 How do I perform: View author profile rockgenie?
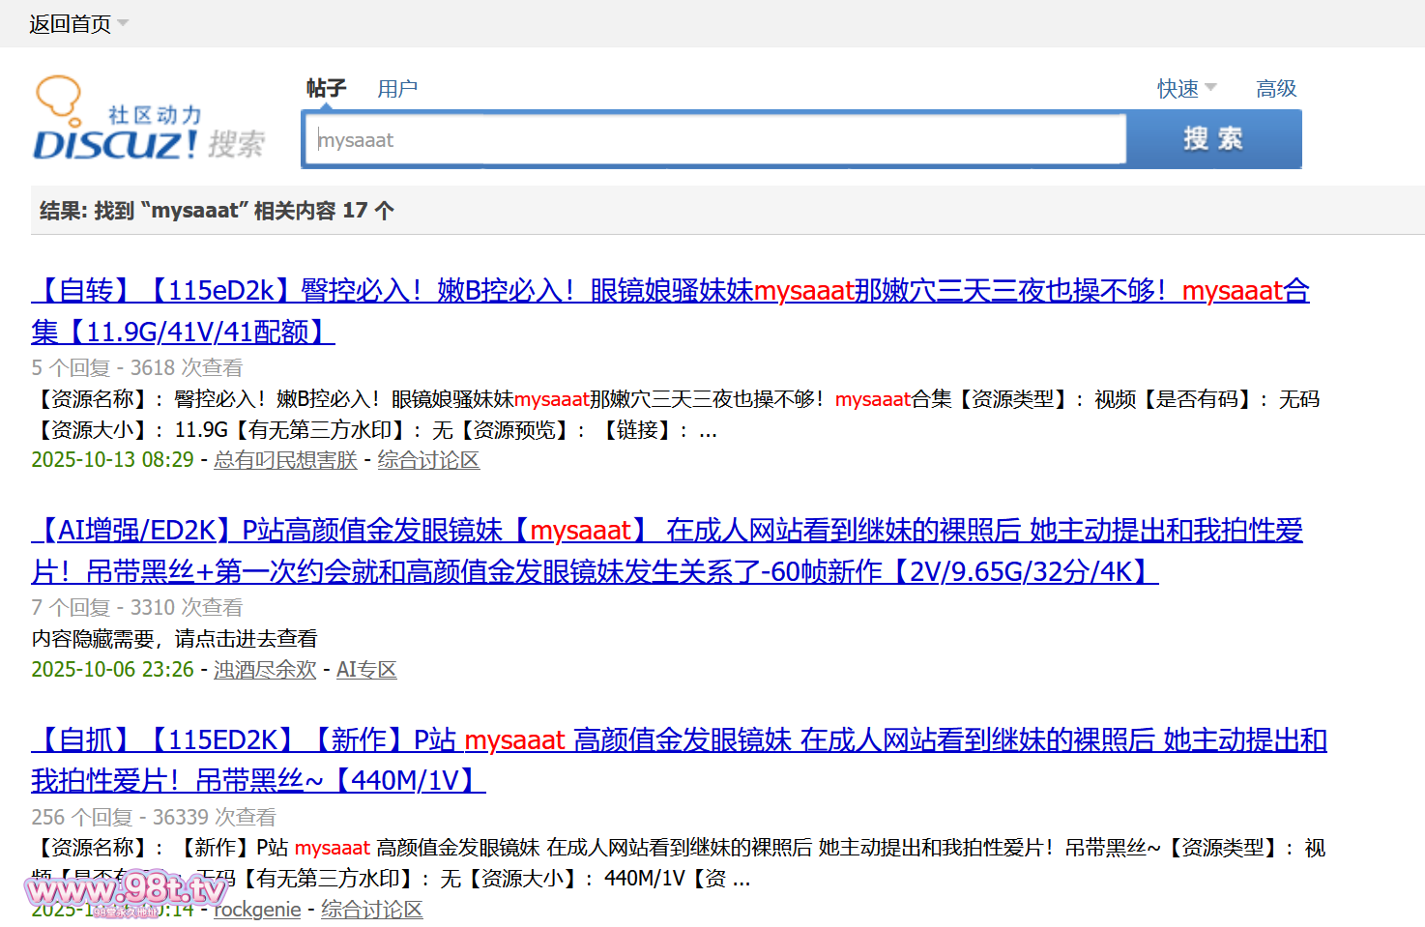click(x=257, y=910)
